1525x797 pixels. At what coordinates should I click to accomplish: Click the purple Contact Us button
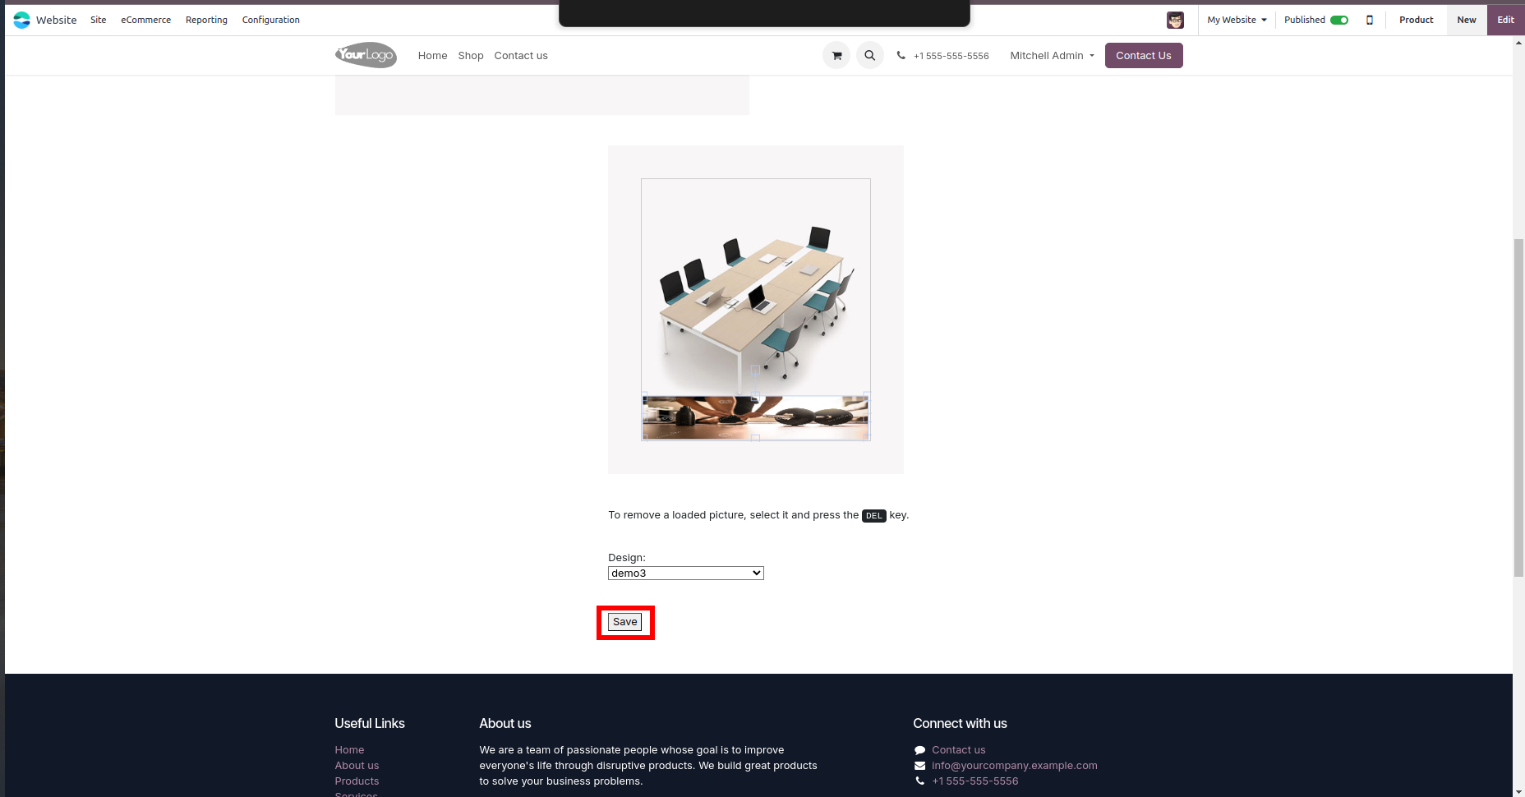[1143, 56]
